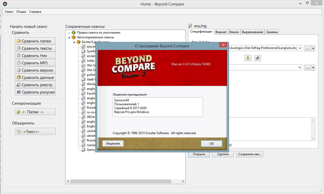This screenshot has height=194, width=324.
Task: Open folder sync with <- Папки ->
Action: pyautogui.click(x=35, y=112)
